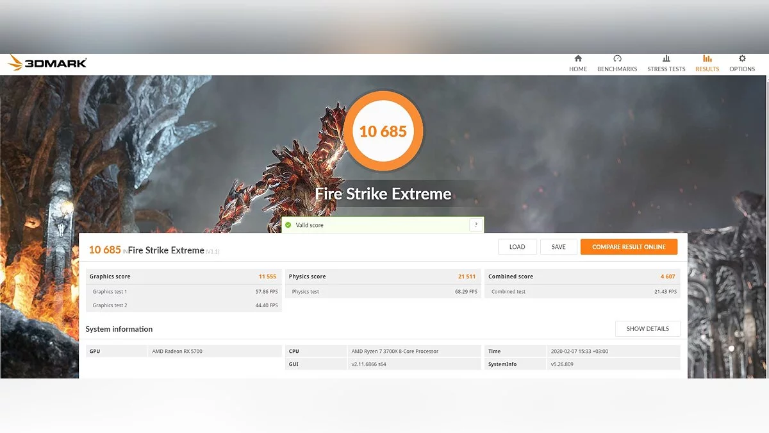The image size is (769, 433).
Task: Click the question mark help button
Action: 475,225
